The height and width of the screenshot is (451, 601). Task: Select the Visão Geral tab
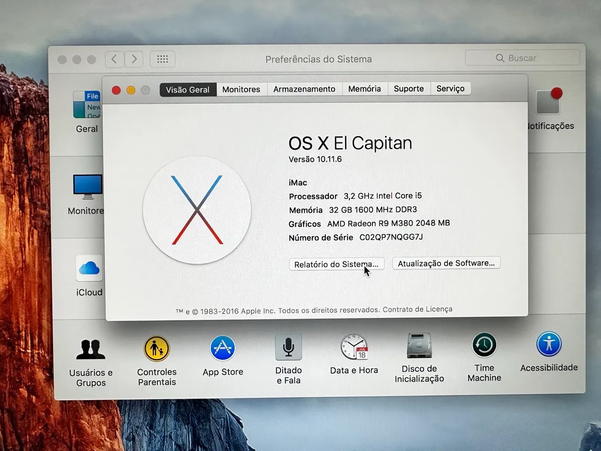pyautogui.click(x=188, y=90)
